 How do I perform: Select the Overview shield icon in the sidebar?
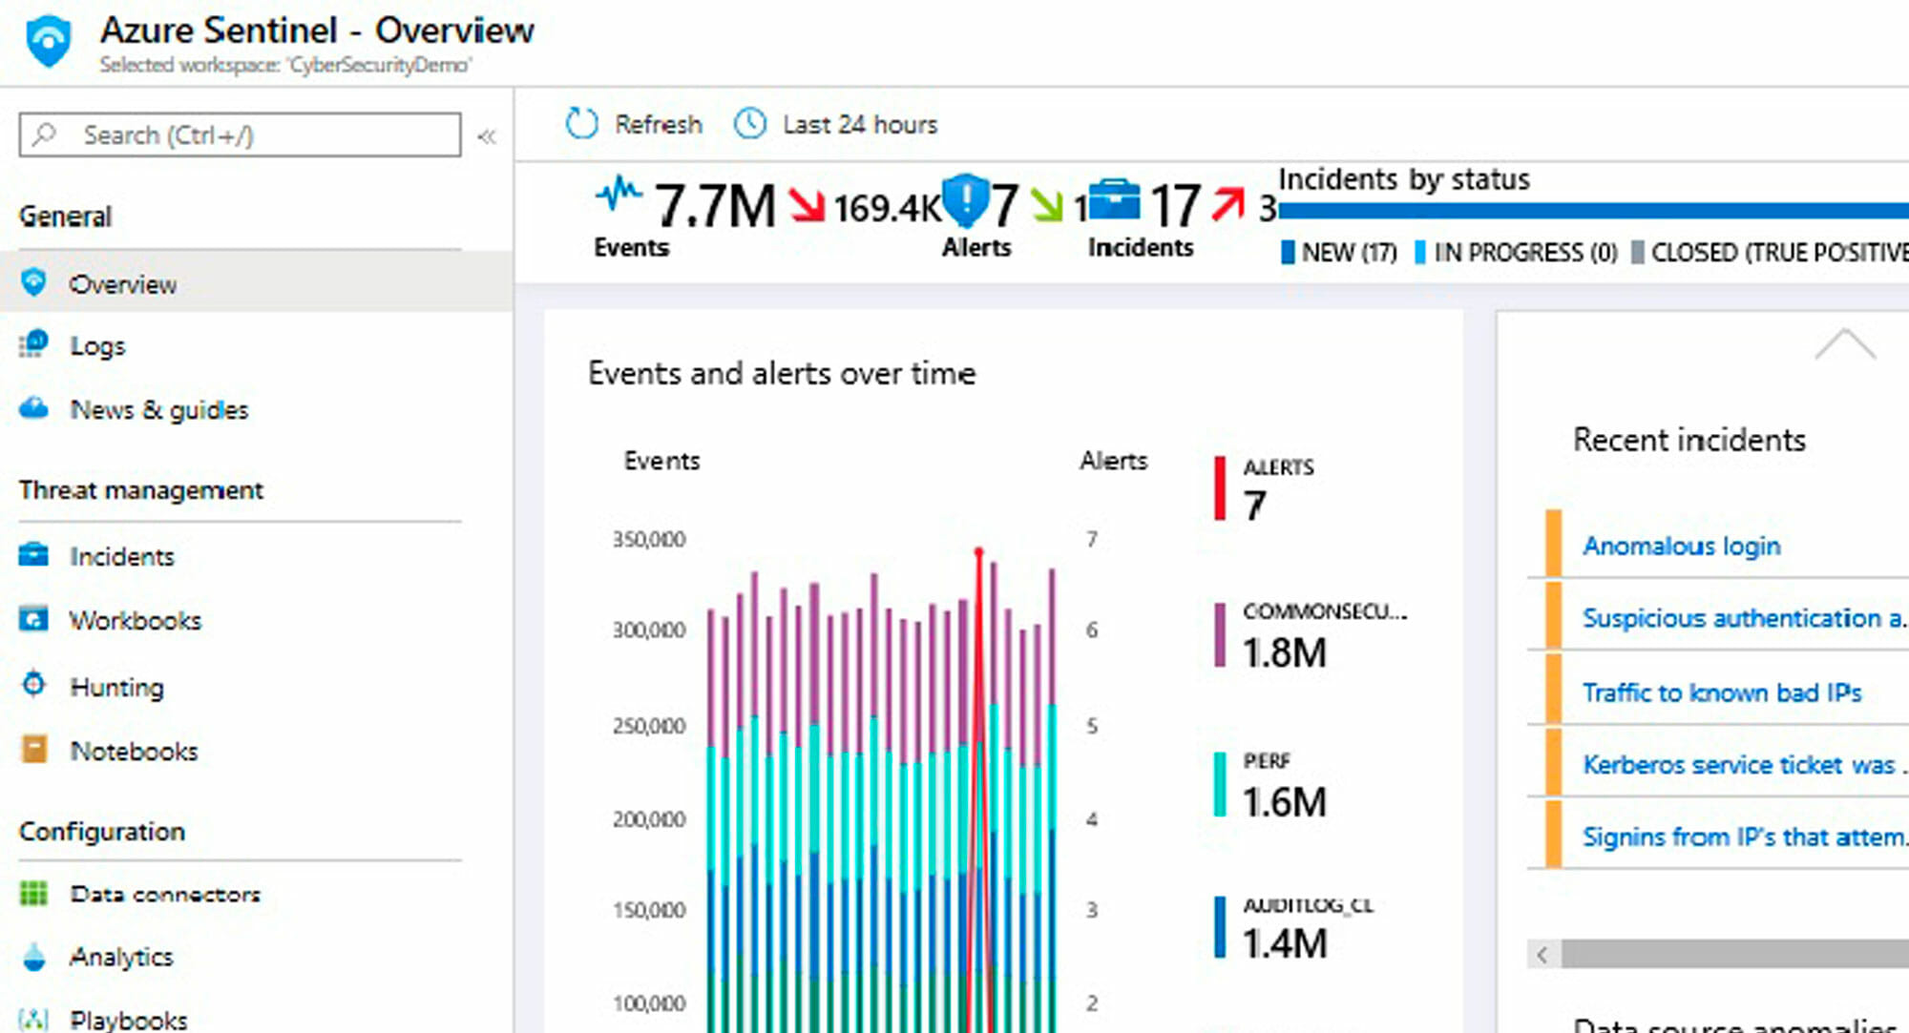(34, 282)
